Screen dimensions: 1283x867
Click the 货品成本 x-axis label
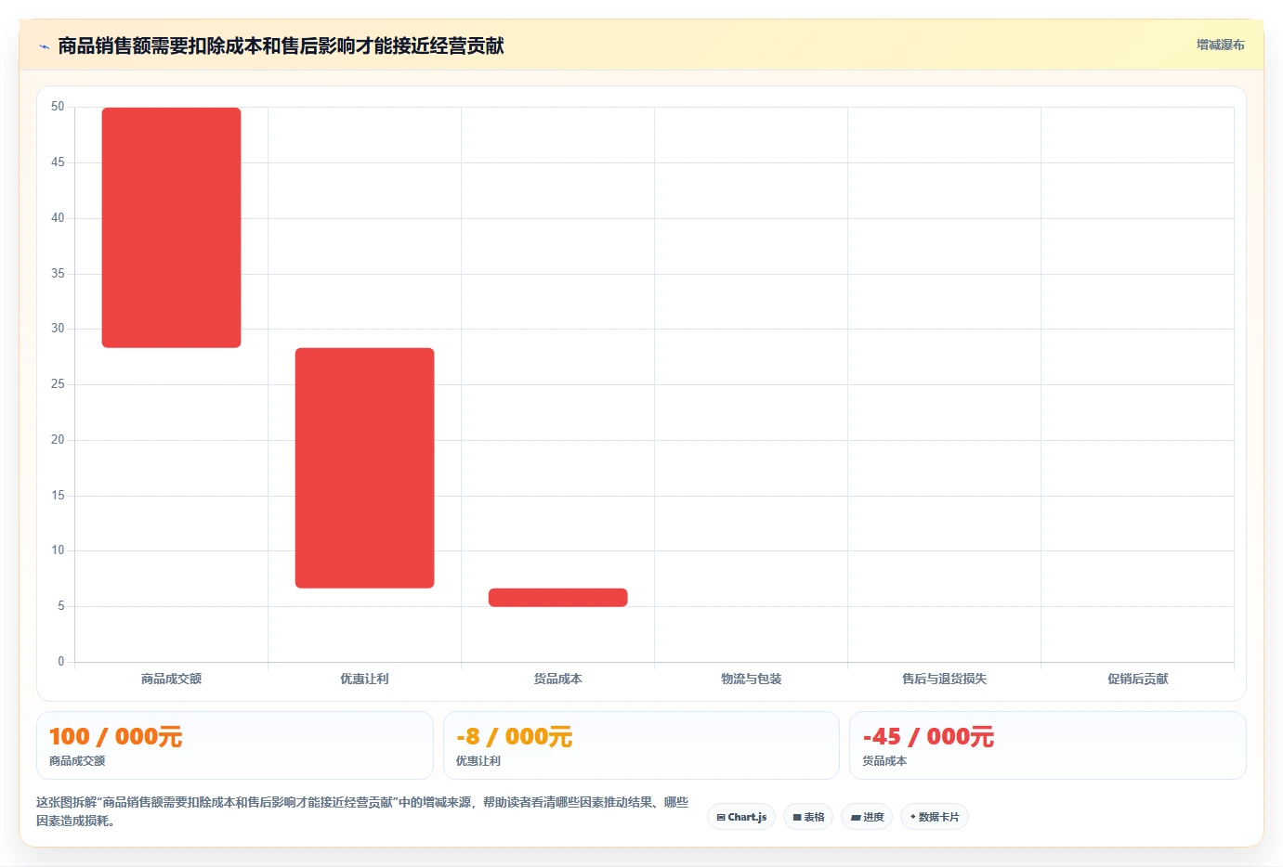(557, 679)
